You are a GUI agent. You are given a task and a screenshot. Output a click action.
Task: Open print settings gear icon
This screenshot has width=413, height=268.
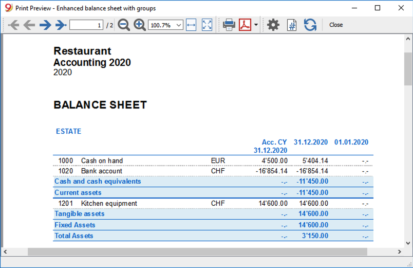pos(273,25)
